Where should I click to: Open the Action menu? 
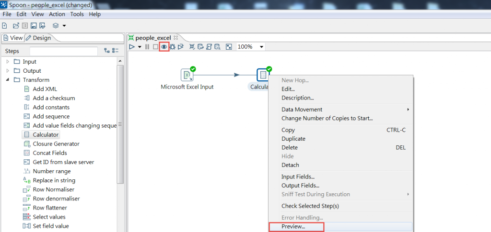[57, 14]
